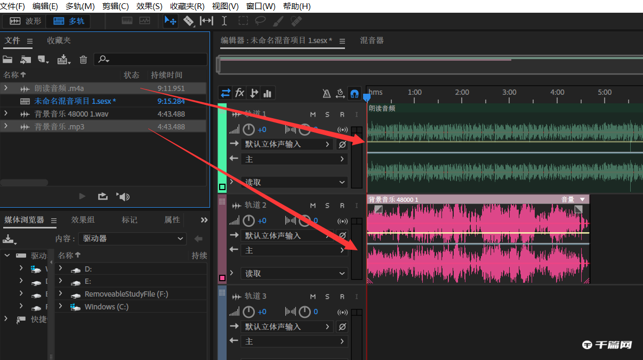Switch to the 混音器 tab
This screenshot has height=360, width=643.
pyautogui.click(x=372, y=40)
